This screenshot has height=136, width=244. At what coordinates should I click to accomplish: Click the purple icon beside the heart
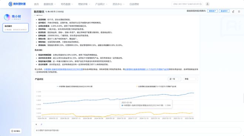(x=41, y=125)
